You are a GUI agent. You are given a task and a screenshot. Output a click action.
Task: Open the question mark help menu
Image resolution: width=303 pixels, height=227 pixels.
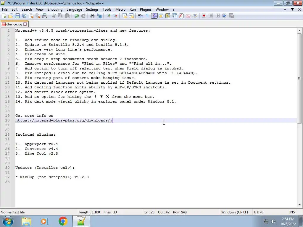click(173, 9)
